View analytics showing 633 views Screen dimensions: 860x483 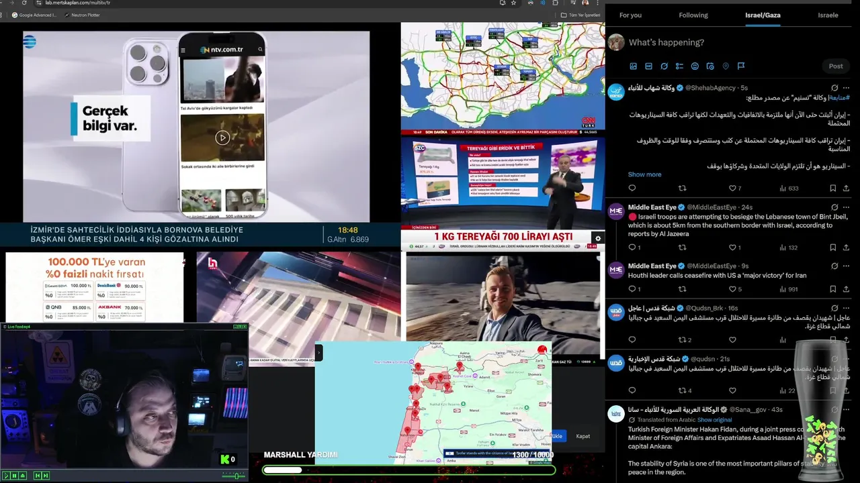tap(788, 189)
